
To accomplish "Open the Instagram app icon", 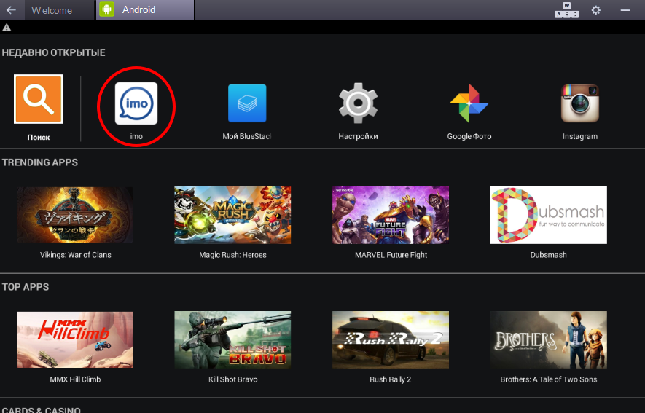I will (x=579, y=103).
